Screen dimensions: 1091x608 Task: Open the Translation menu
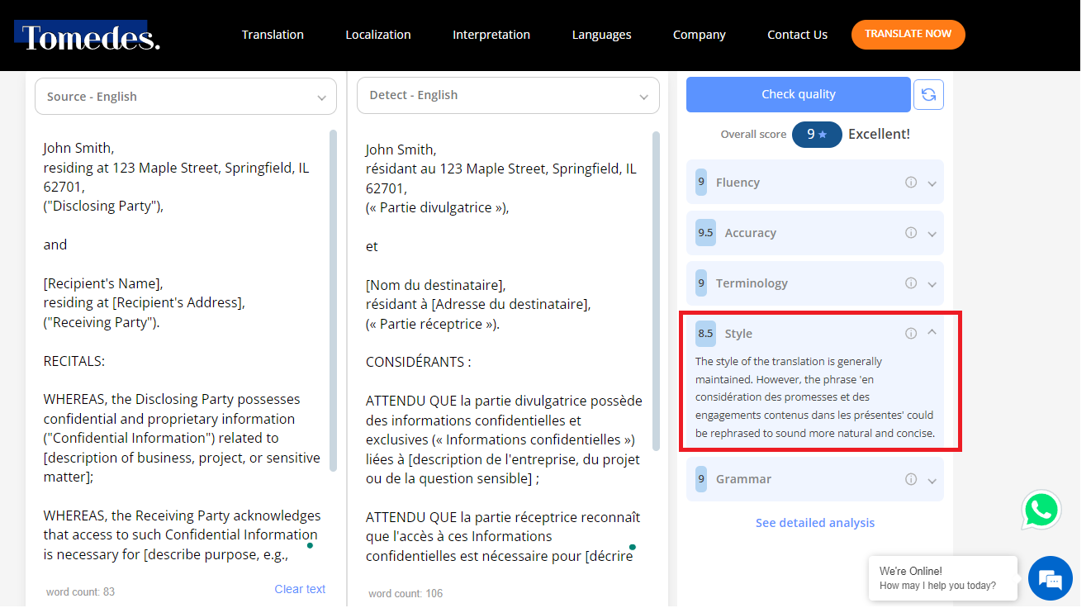(273, 35)
